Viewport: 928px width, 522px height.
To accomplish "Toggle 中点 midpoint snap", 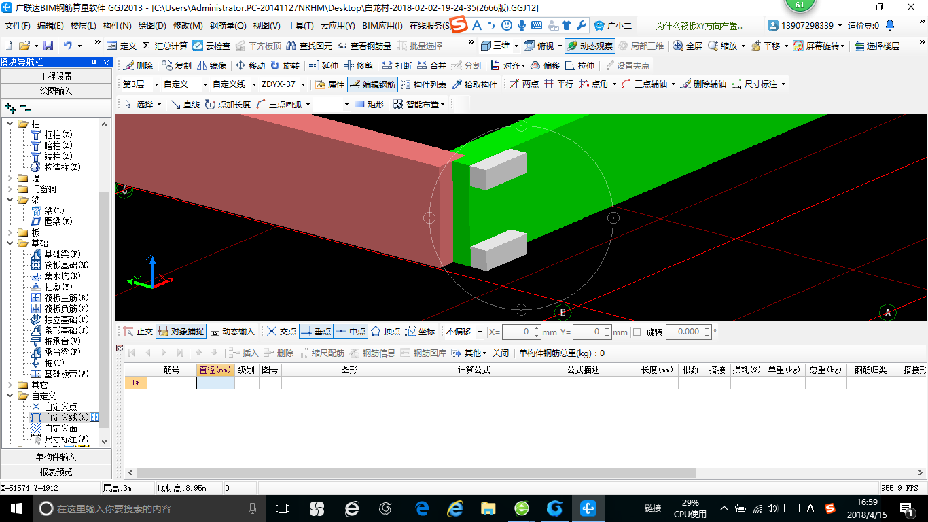I will 351,332.
